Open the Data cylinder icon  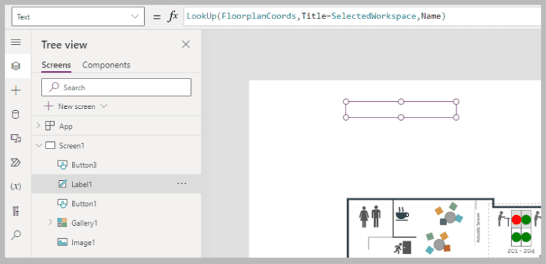[x=16, y=114]
